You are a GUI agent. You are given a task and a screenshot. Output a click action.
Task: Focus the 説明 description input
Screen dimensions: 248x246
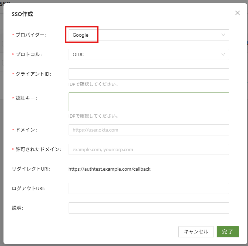pyautogui.click(x=149, y=208)
